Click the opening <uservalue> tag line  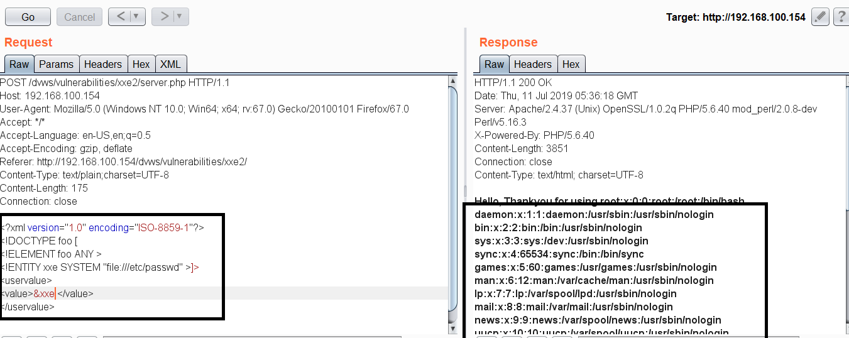click(x=26, y=281)
